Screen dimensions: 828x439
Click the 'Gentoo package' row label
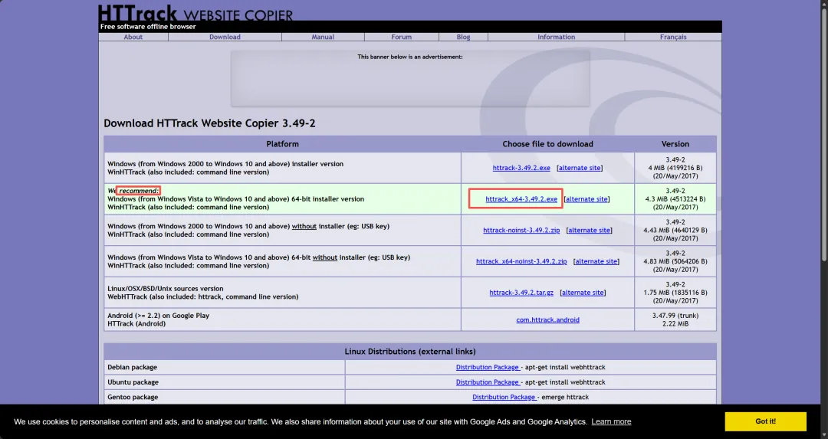pyautogui.click(x=133, y=397)
